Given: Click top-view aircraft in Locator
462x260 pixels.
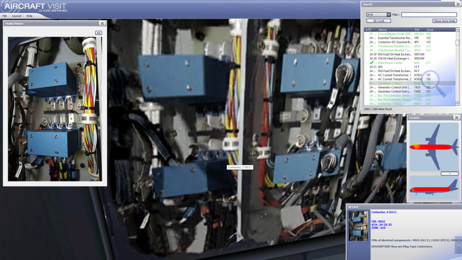Looking at the screenshot, I should tap(434, 147).
